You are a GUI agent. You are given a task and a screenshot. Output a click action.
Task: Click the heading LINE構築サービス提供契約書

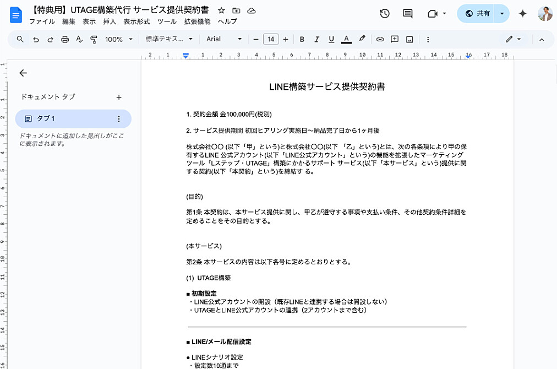[327, 86]
